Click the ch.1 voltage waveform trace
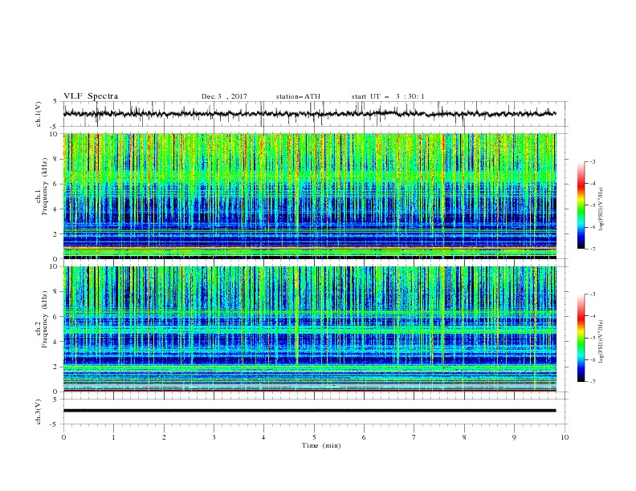Screen dimensions: 636x491 point(310,113)
